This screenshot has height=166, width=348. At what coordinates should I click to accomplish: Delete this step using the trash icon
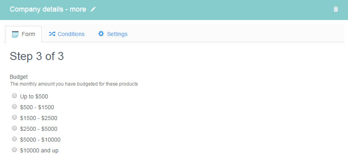click(x=336, y=9)
